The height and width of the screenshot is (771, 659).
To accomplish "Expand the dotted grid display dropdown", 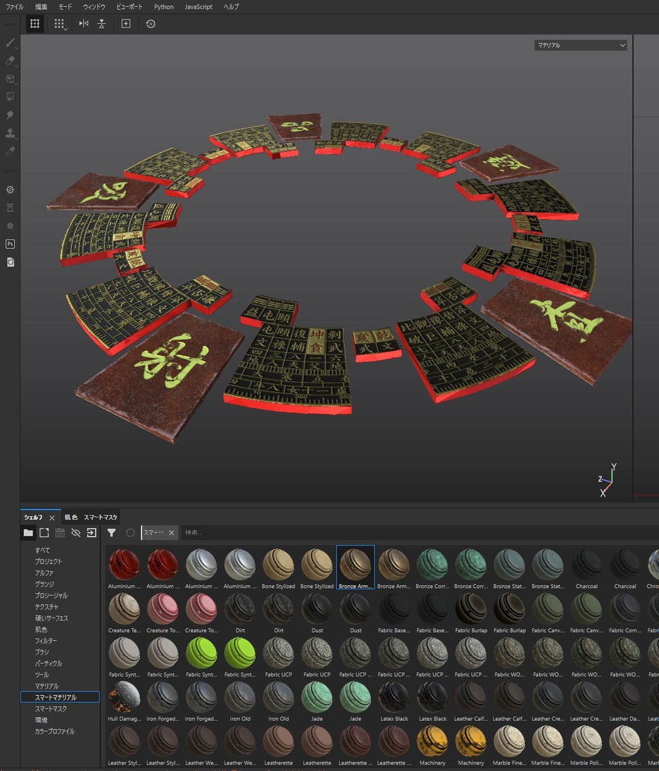I will coord(60,24).
